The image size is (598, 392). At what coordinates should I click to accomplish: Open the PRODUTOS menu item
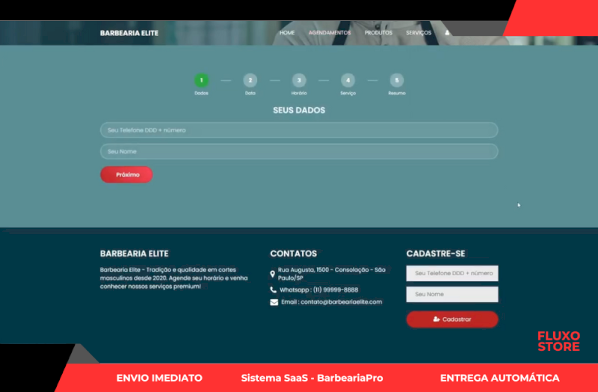coord(378,33)
